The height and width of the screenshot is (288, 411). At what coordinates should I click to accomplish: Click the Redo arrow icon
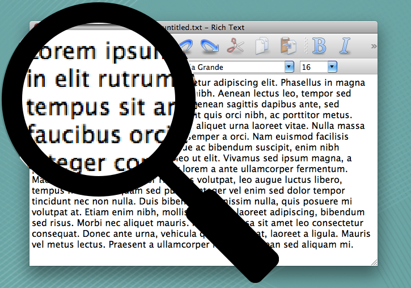210,46
